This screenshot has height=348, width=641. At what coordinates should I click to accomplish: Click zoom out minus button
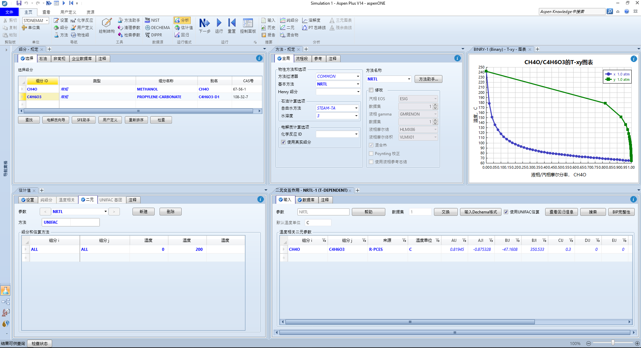tap(588, 343)
